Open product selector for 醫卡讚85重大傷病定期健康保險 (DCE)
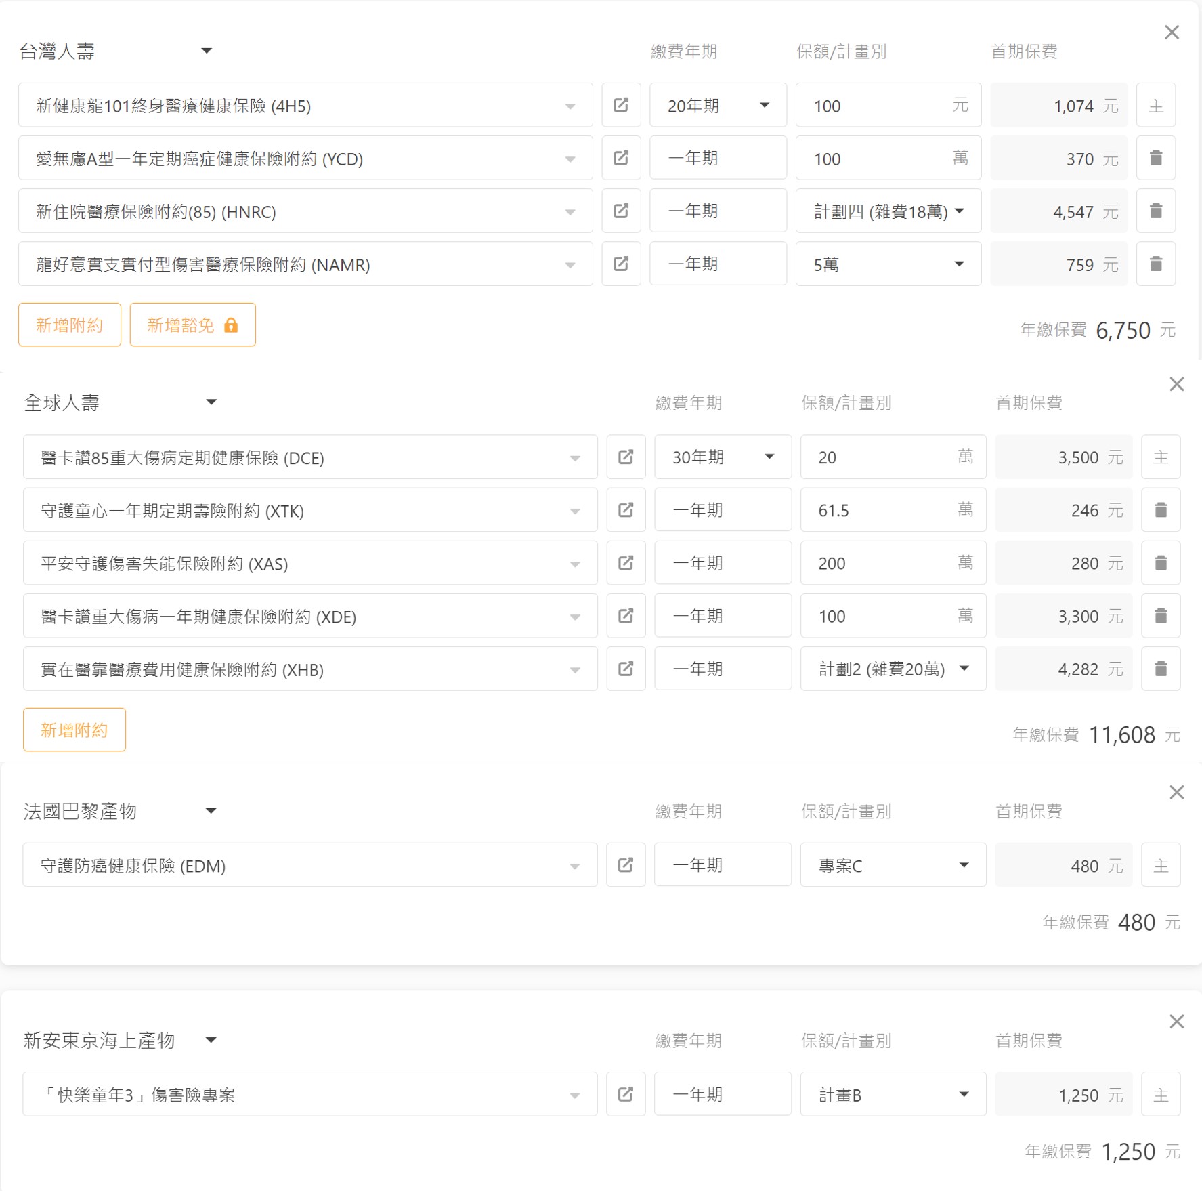Viewport: 1202px width, 1191px height. tap(310, 457)
